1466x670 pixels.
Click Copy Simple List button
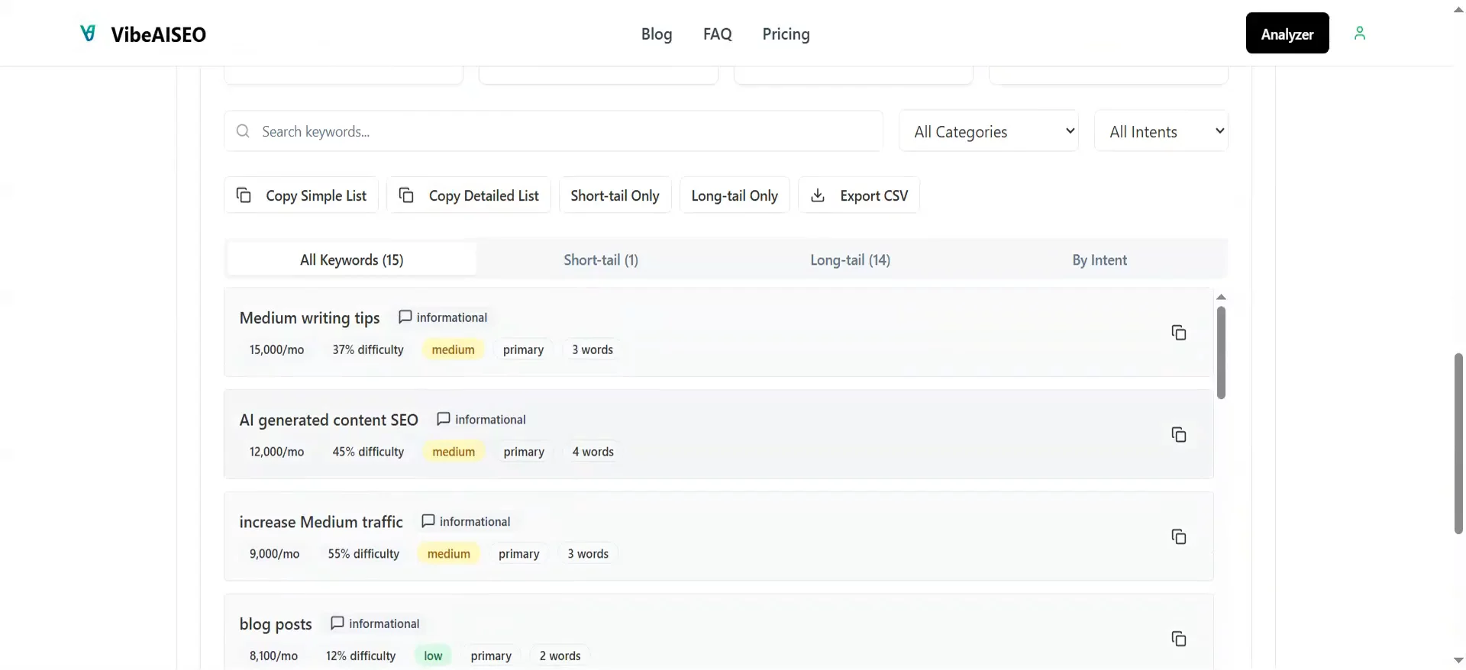tap(301, 195)
